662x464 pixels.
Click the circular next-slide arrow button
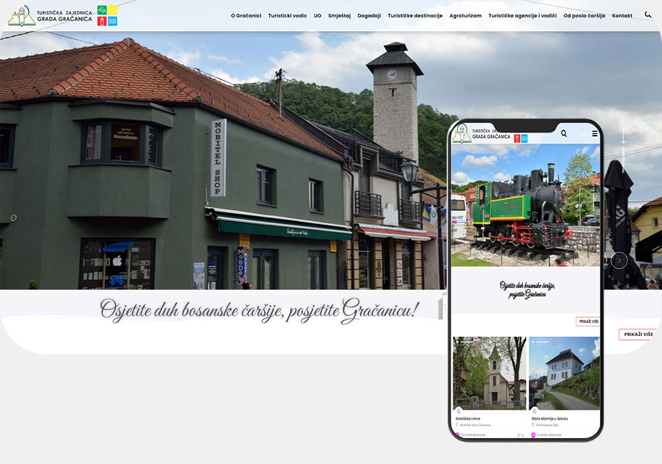pyautogui.click(x=619, y=260)
